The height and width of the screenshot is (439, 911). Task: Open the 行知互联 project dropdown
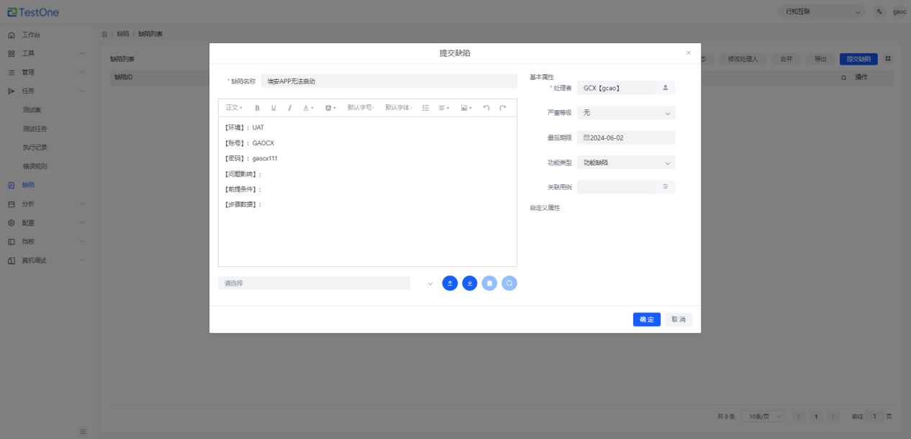pyautogui.click(x=822, y=12)
